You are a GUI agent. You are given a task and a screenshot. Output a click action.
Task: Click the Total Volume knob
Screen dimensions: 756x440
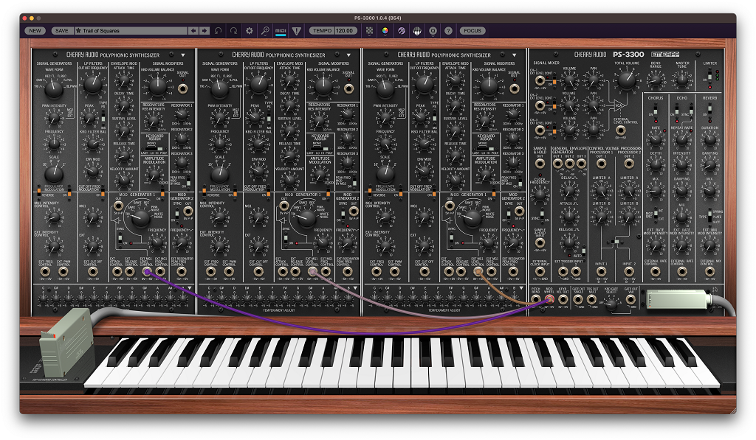626,80
